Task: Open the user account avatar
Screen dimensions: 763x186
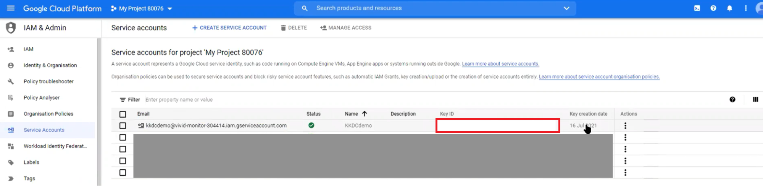Action: tap(760, 8)
